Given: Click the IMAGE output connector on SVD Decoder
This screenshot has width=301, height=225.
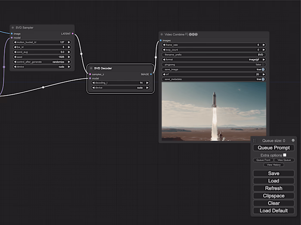Looking at the screenshot, I should click(151, 74).
